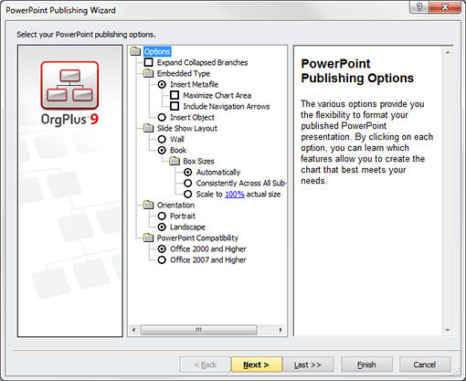
Task: Click the PowerPoint Compatibility folder icon
Action: 149,238
